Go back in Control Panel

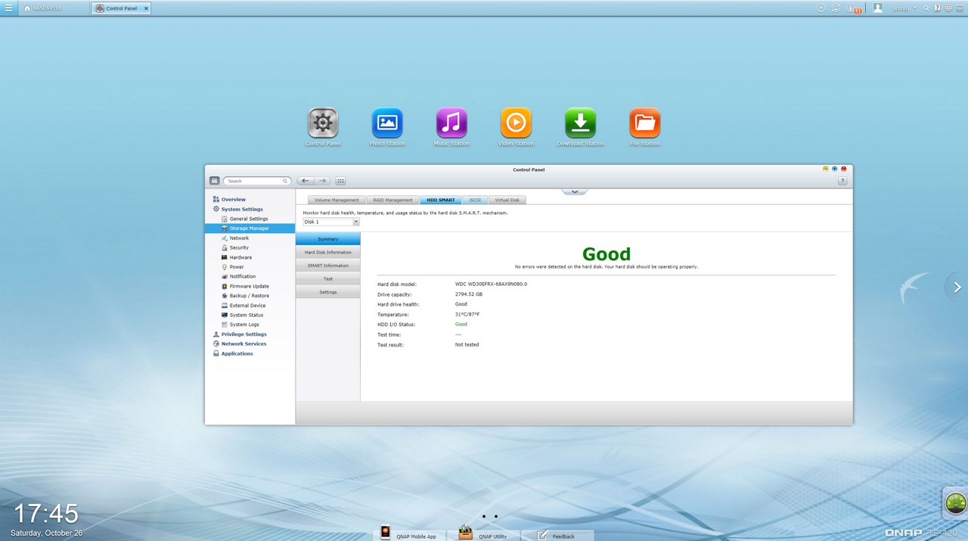pyautogui.click(x=305, y=181)
